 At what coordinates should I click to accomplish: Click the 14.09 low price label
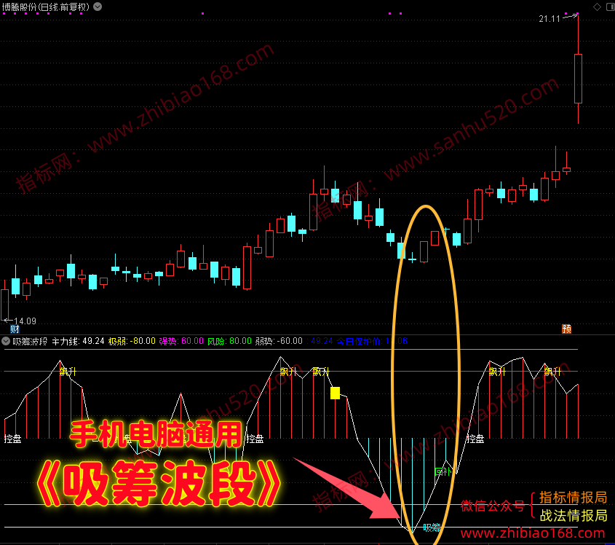(25, 321)
